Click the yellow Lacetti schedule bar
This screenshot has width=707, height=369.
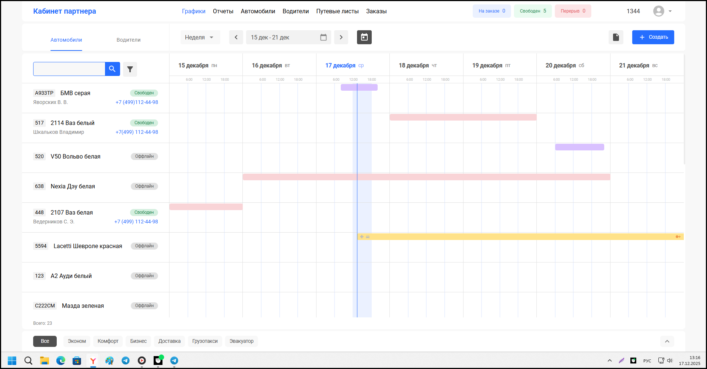[x=516, y=237]
